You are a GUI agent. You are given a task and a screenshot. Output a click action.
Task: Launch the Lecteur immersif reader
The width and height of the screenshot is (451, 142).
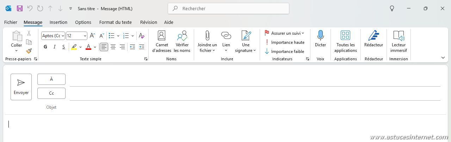coord(399,42)
